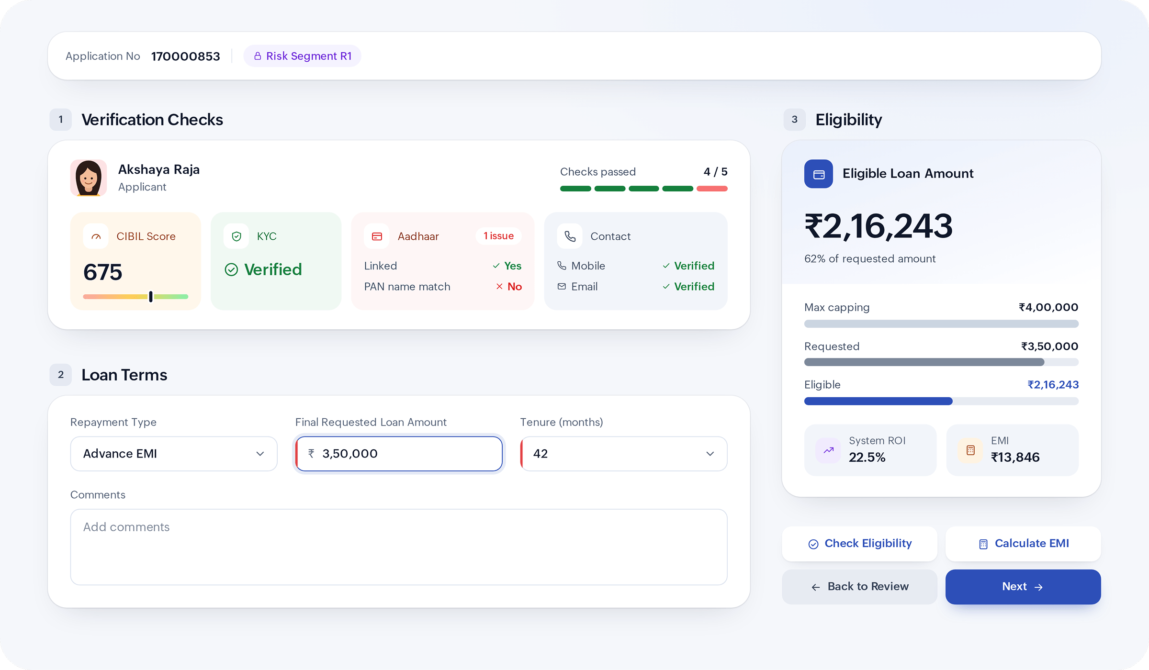Click the Email envelope icon in Contact card
Viewport: 1149px width, 670px height.
pyautogui.click(x=562, y=287)
